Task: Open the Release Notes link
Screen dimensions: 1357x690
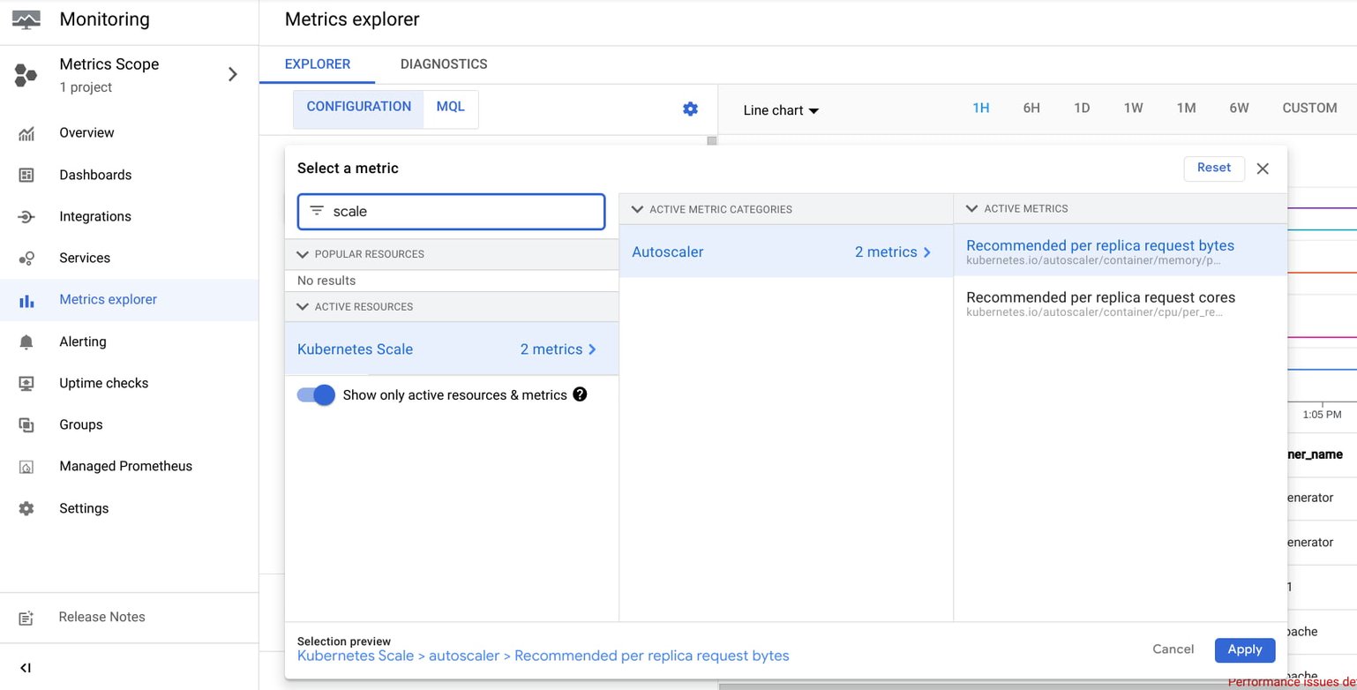Action: coord(102,618)
